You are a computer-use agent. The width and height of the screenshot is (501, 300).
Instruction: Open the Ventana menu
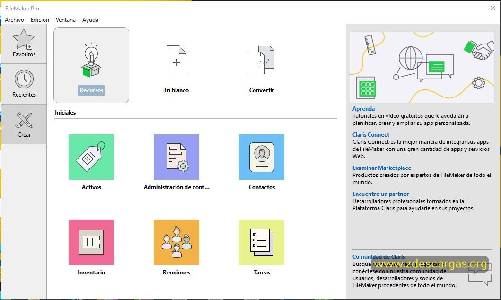click(x=65, y=20)
